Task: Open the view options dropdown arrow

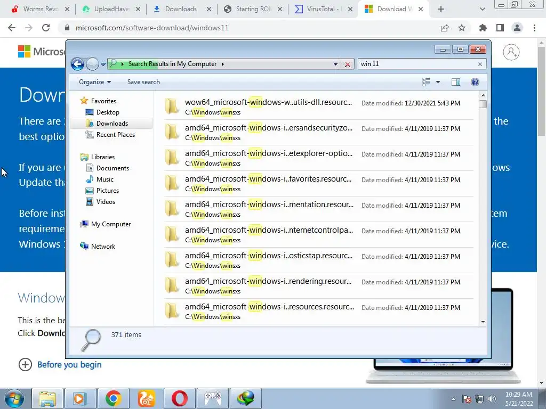Action: click(438, 82)
